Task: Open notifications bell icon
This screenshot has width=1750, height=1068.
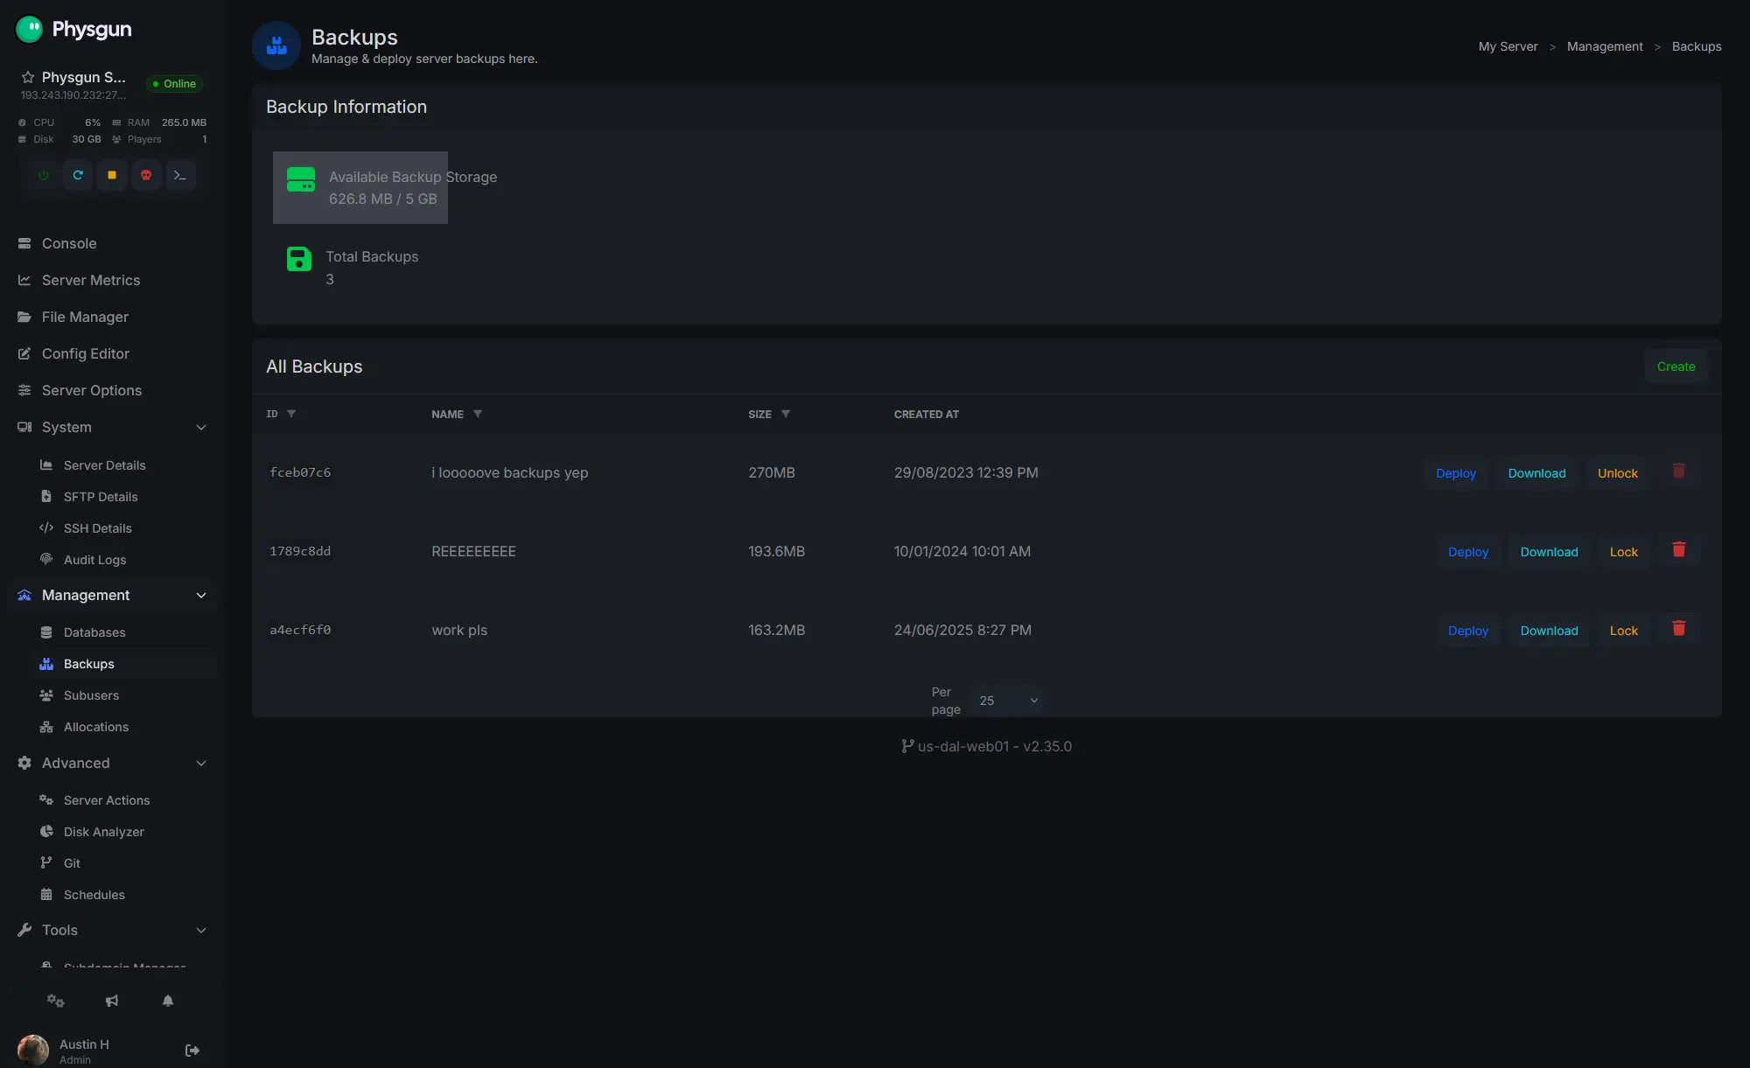Action: (168, 1001)
